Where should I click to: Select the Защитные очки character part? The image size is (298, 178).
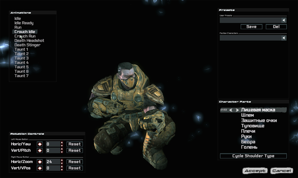click(259, 120)
